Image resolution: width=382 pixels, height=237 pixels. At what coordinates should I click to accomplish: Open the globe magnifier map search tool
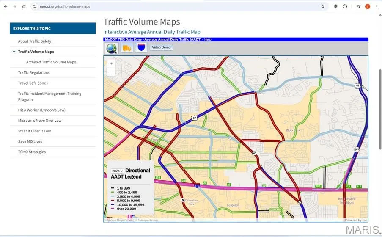click(x=112, y=48)
